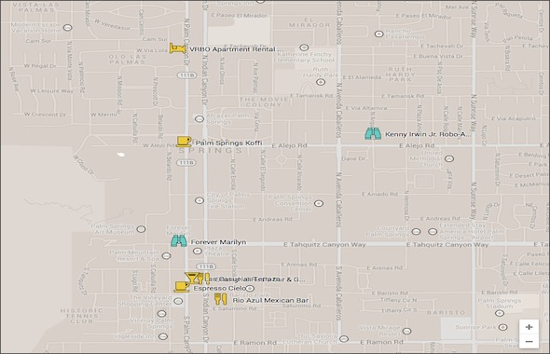
Task: Zoom in with the plus button
Action: click(529, 327)
